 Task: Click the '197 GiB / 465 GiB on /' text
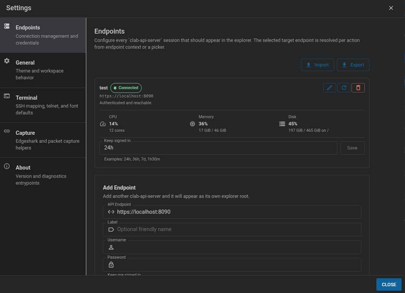click(x=309, y=130)
